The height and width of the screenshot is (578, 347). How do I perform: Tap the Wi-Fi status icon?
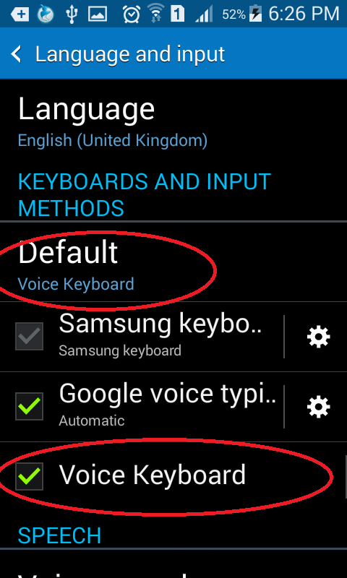(x=156, y=14)
